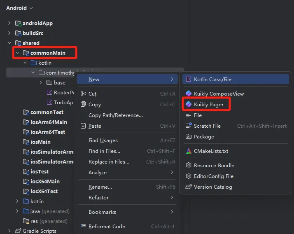This screenshot has height=234, width=294.
Task: Open the Analyze submenu
Action: (127, 172)
